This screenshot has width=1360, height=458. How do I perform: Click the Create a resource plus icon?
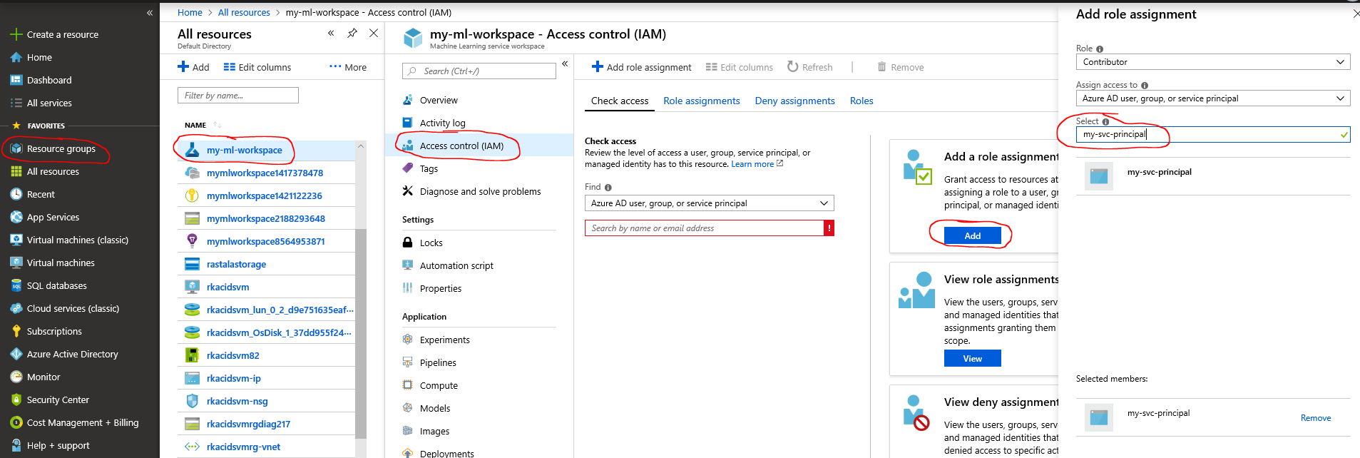[16, 34]
